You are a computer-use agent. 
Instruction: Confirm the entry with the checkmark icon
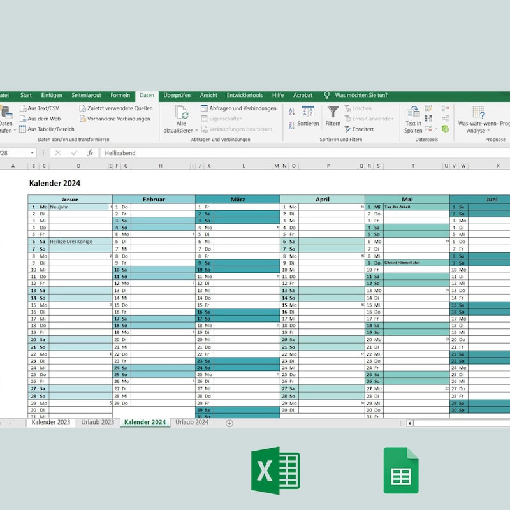click(x=74, y=153)
